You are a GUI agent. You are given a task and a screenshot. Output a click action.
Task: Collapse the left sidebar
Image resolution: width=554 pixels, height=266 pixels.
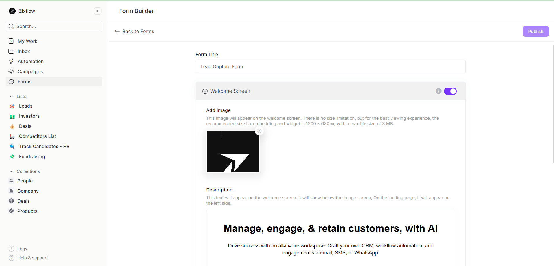click(97, 11)
